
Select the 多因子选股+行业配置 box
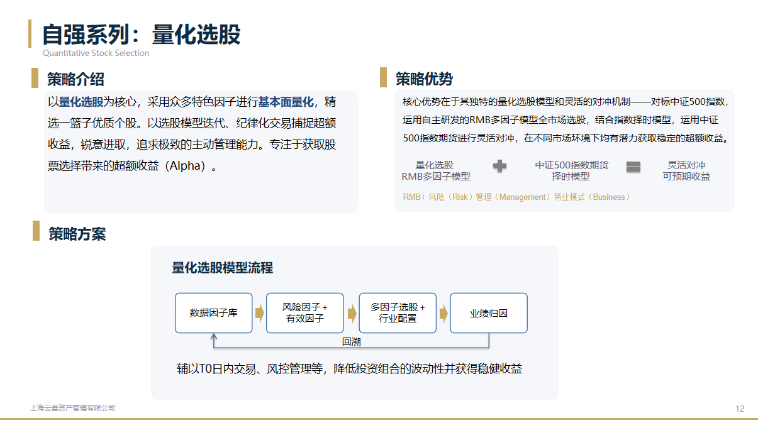pos(398,313)
